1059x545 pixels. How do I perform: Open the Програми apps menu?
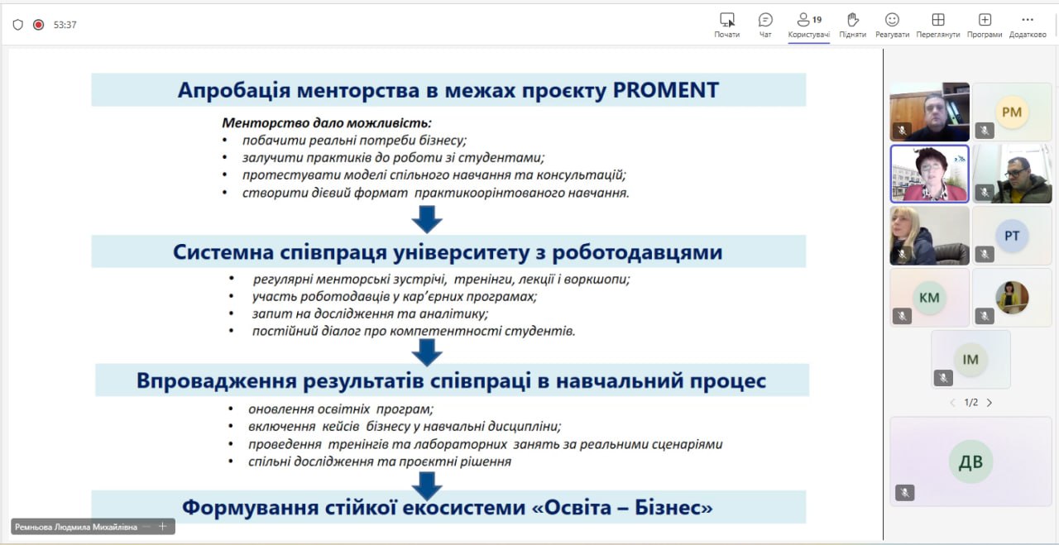point(985,20)
